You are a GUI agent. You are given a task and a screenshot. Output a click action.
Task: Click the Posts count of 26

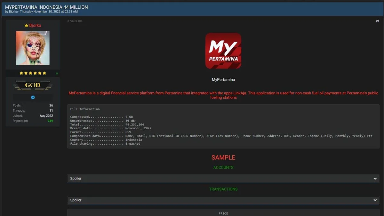tap(51, 106)
